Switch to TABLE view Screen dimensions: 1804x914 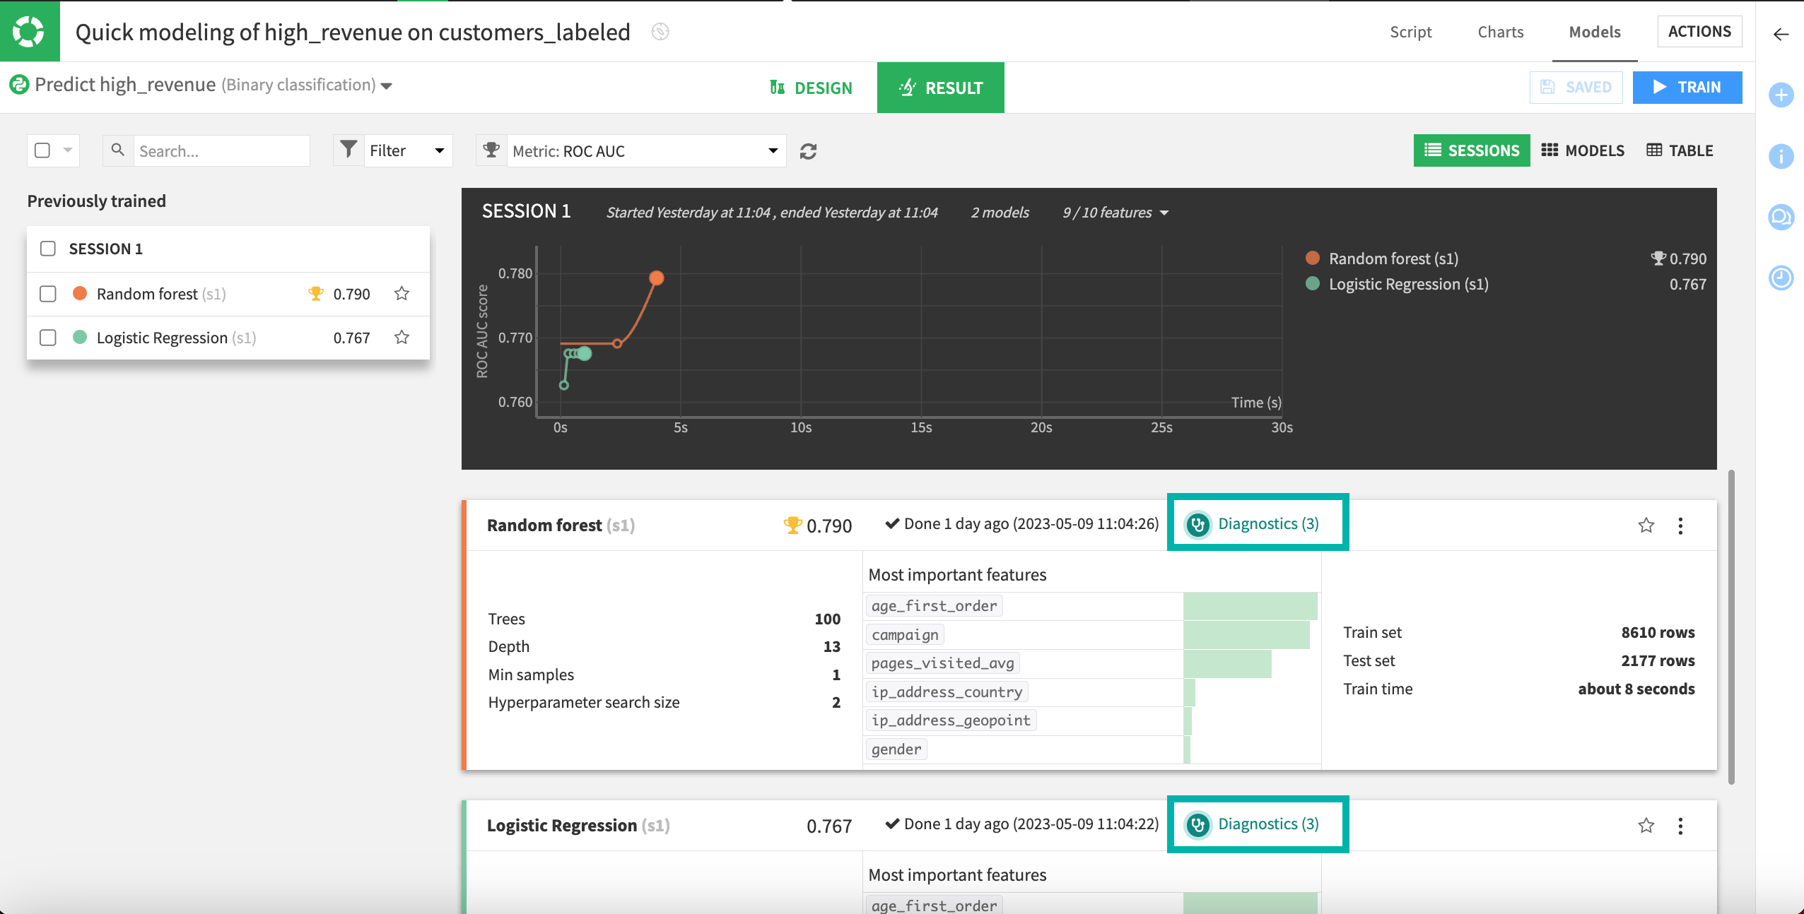point(1679,150)
